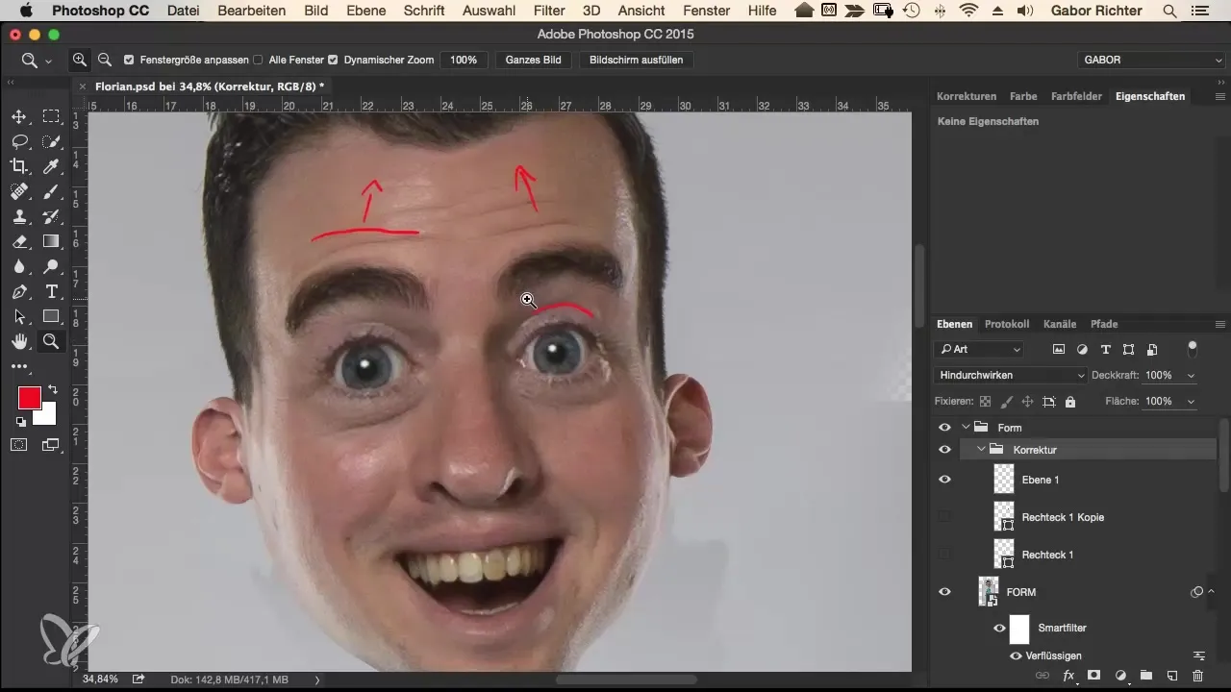Collapse FORM layer smart filter list
This screenshot has width=1231, height=692.
tap(1211, 592)
